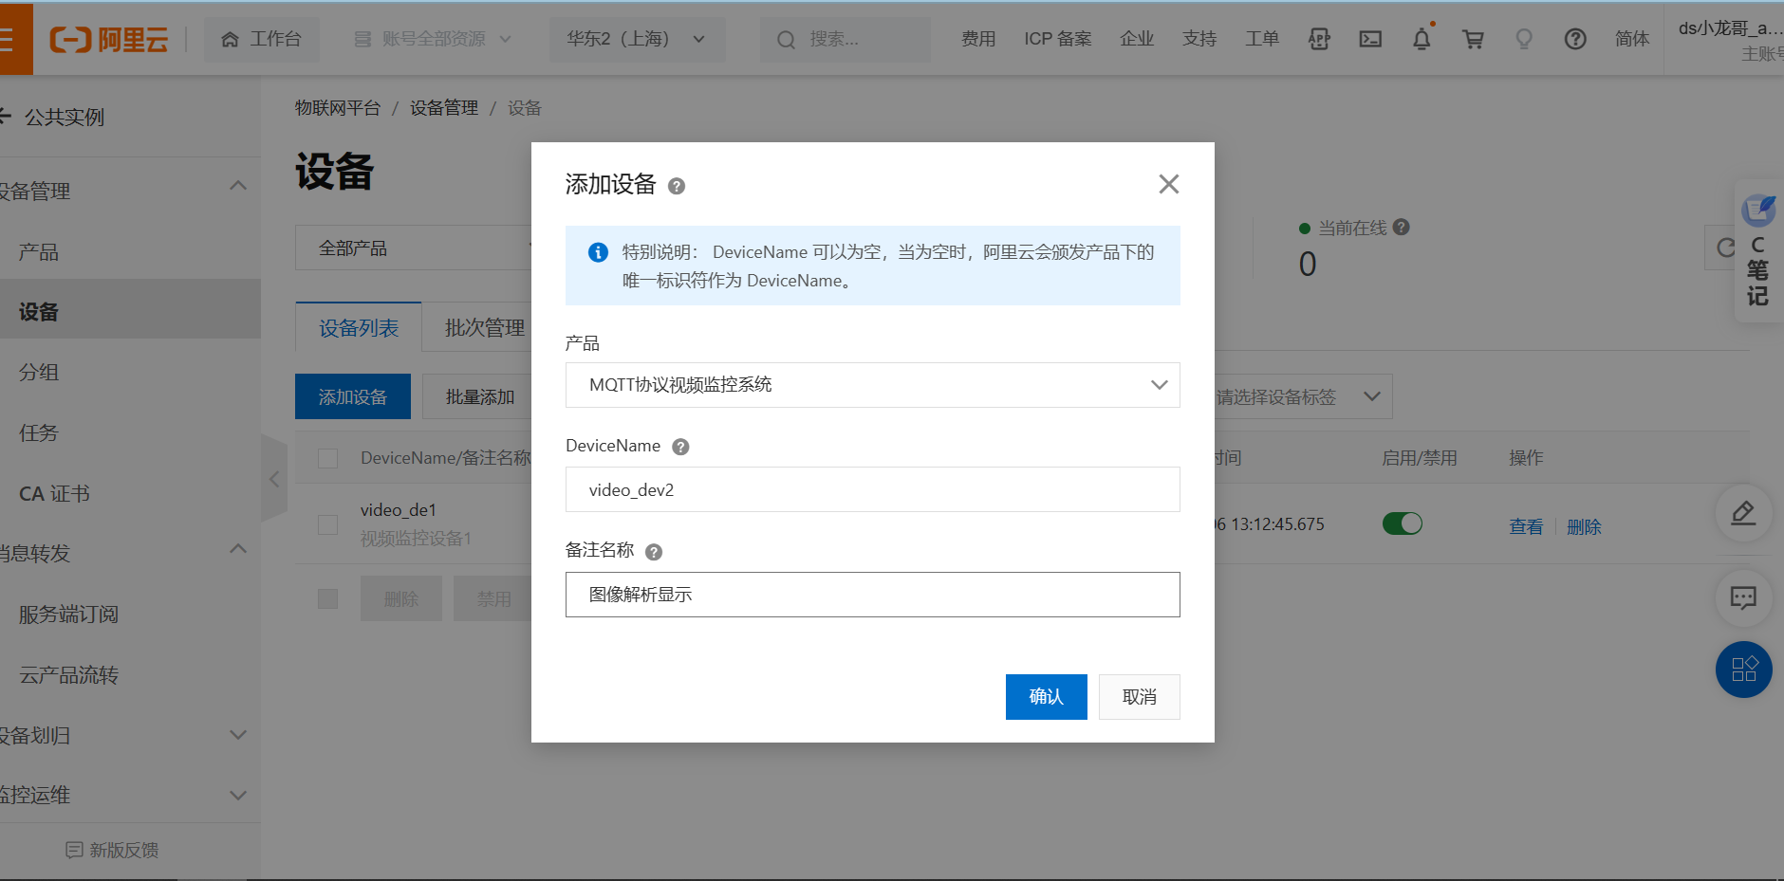1784x881 pixels.
Task: Click the 取消 button
Action: tap(1139, 697)
